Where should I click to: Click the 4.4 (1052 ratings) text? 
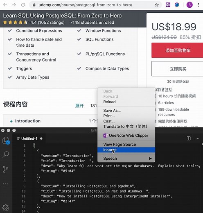[47, 22]
